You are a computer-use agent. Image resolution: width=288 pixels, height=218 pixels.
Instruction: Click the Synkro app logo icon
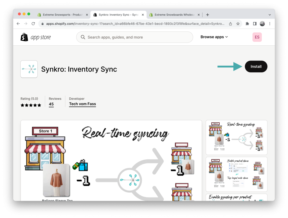point(29,69)
